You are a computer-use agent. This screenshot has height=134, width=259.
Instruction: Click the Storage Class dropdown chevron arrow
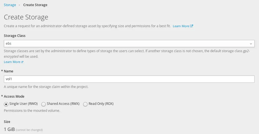(x=251, y=44)
